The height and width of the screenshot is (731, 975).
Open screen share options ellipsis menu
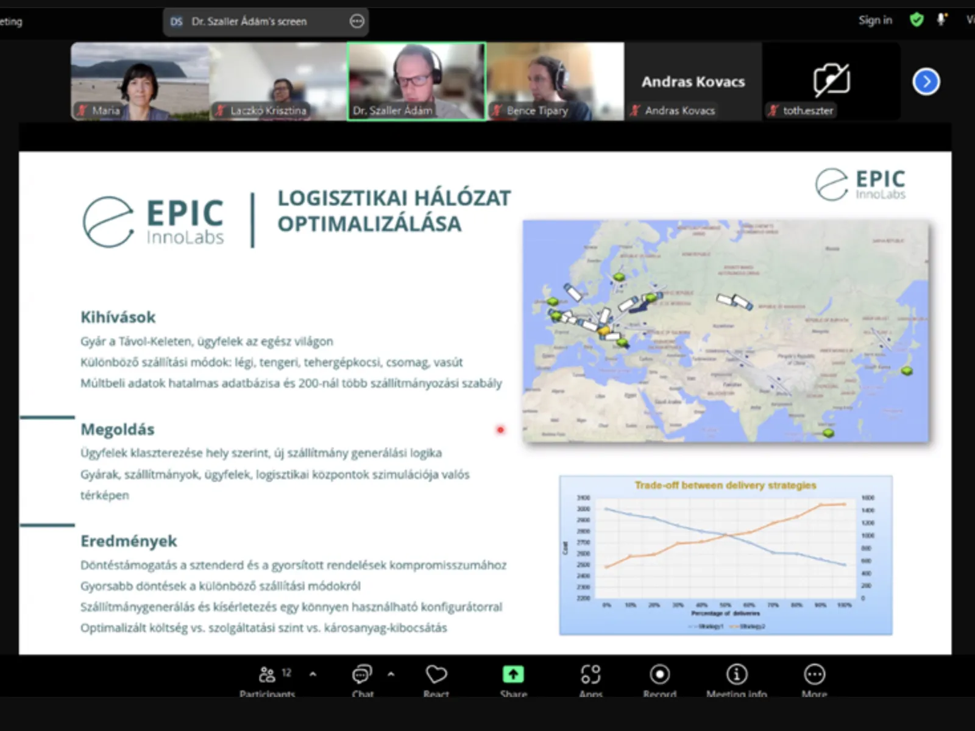[357, 21]
